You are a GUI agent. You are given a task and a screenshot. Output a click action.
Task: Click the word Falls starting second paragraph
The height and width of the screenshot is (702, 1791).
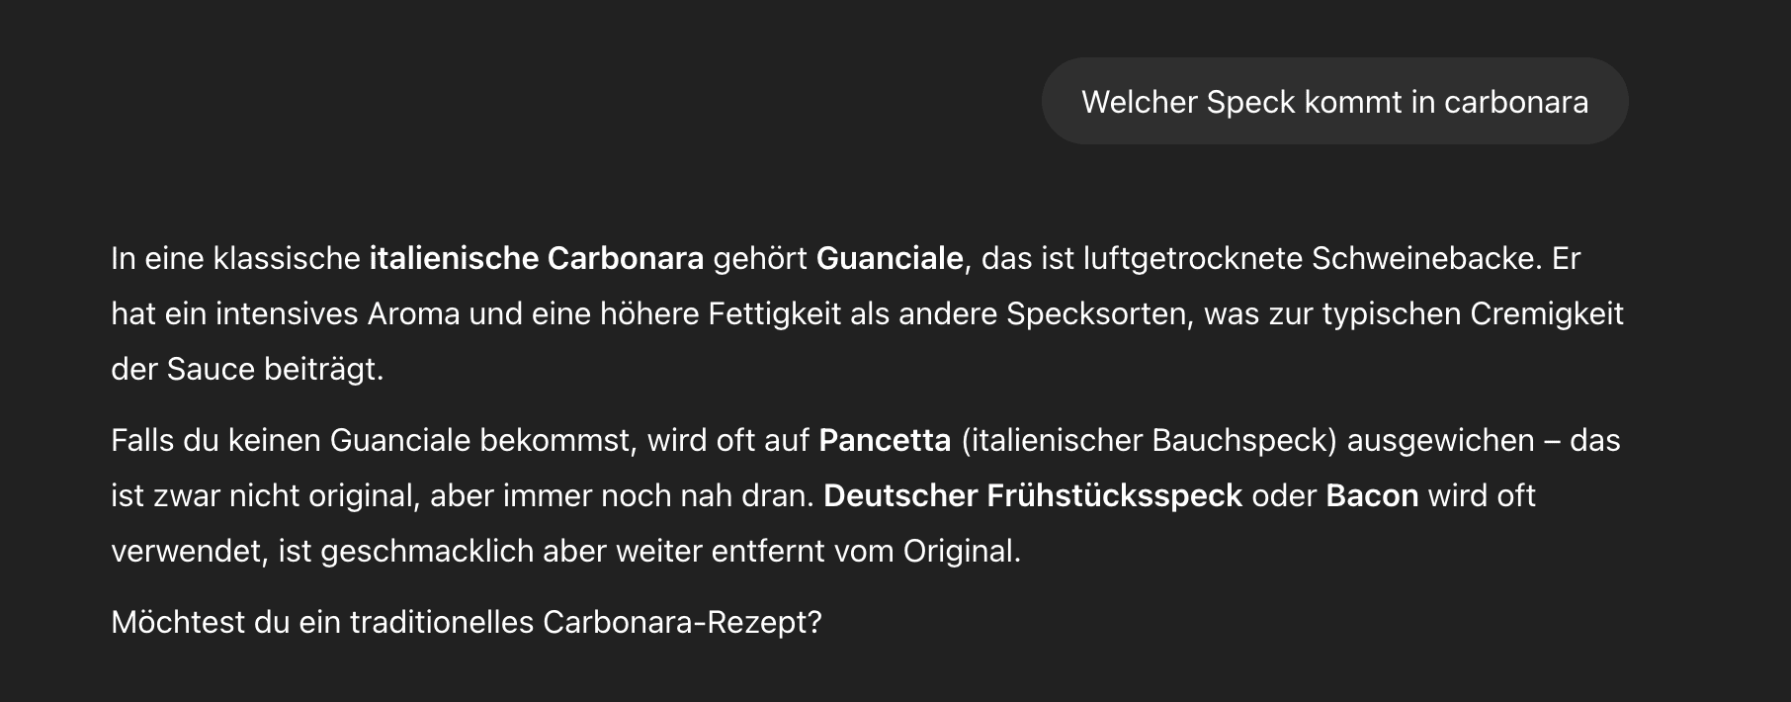141,440
